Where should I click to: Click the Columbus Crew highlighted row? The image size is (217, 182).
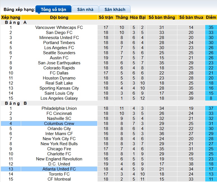[59, 124]
